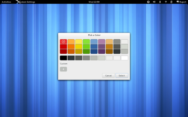The height and width of the screenshot is (117, 188).
Task: Select the pure black swatch
Action: coord(63,58)
